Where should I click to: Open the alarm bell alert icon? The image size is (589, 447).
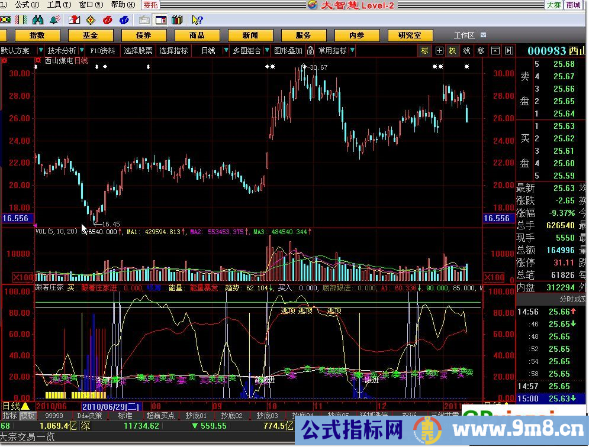[x=54, y=21]
